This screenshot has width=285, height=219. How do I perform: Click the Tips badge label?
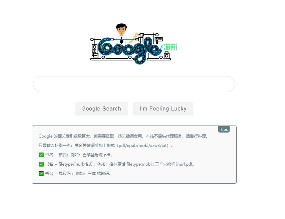pyautogui.click(x=224, y=129)
